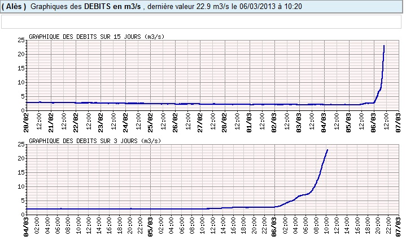Select the "28/02" date label on 15-day chart
Screen dimensions: 406x245
pos(225,123)
